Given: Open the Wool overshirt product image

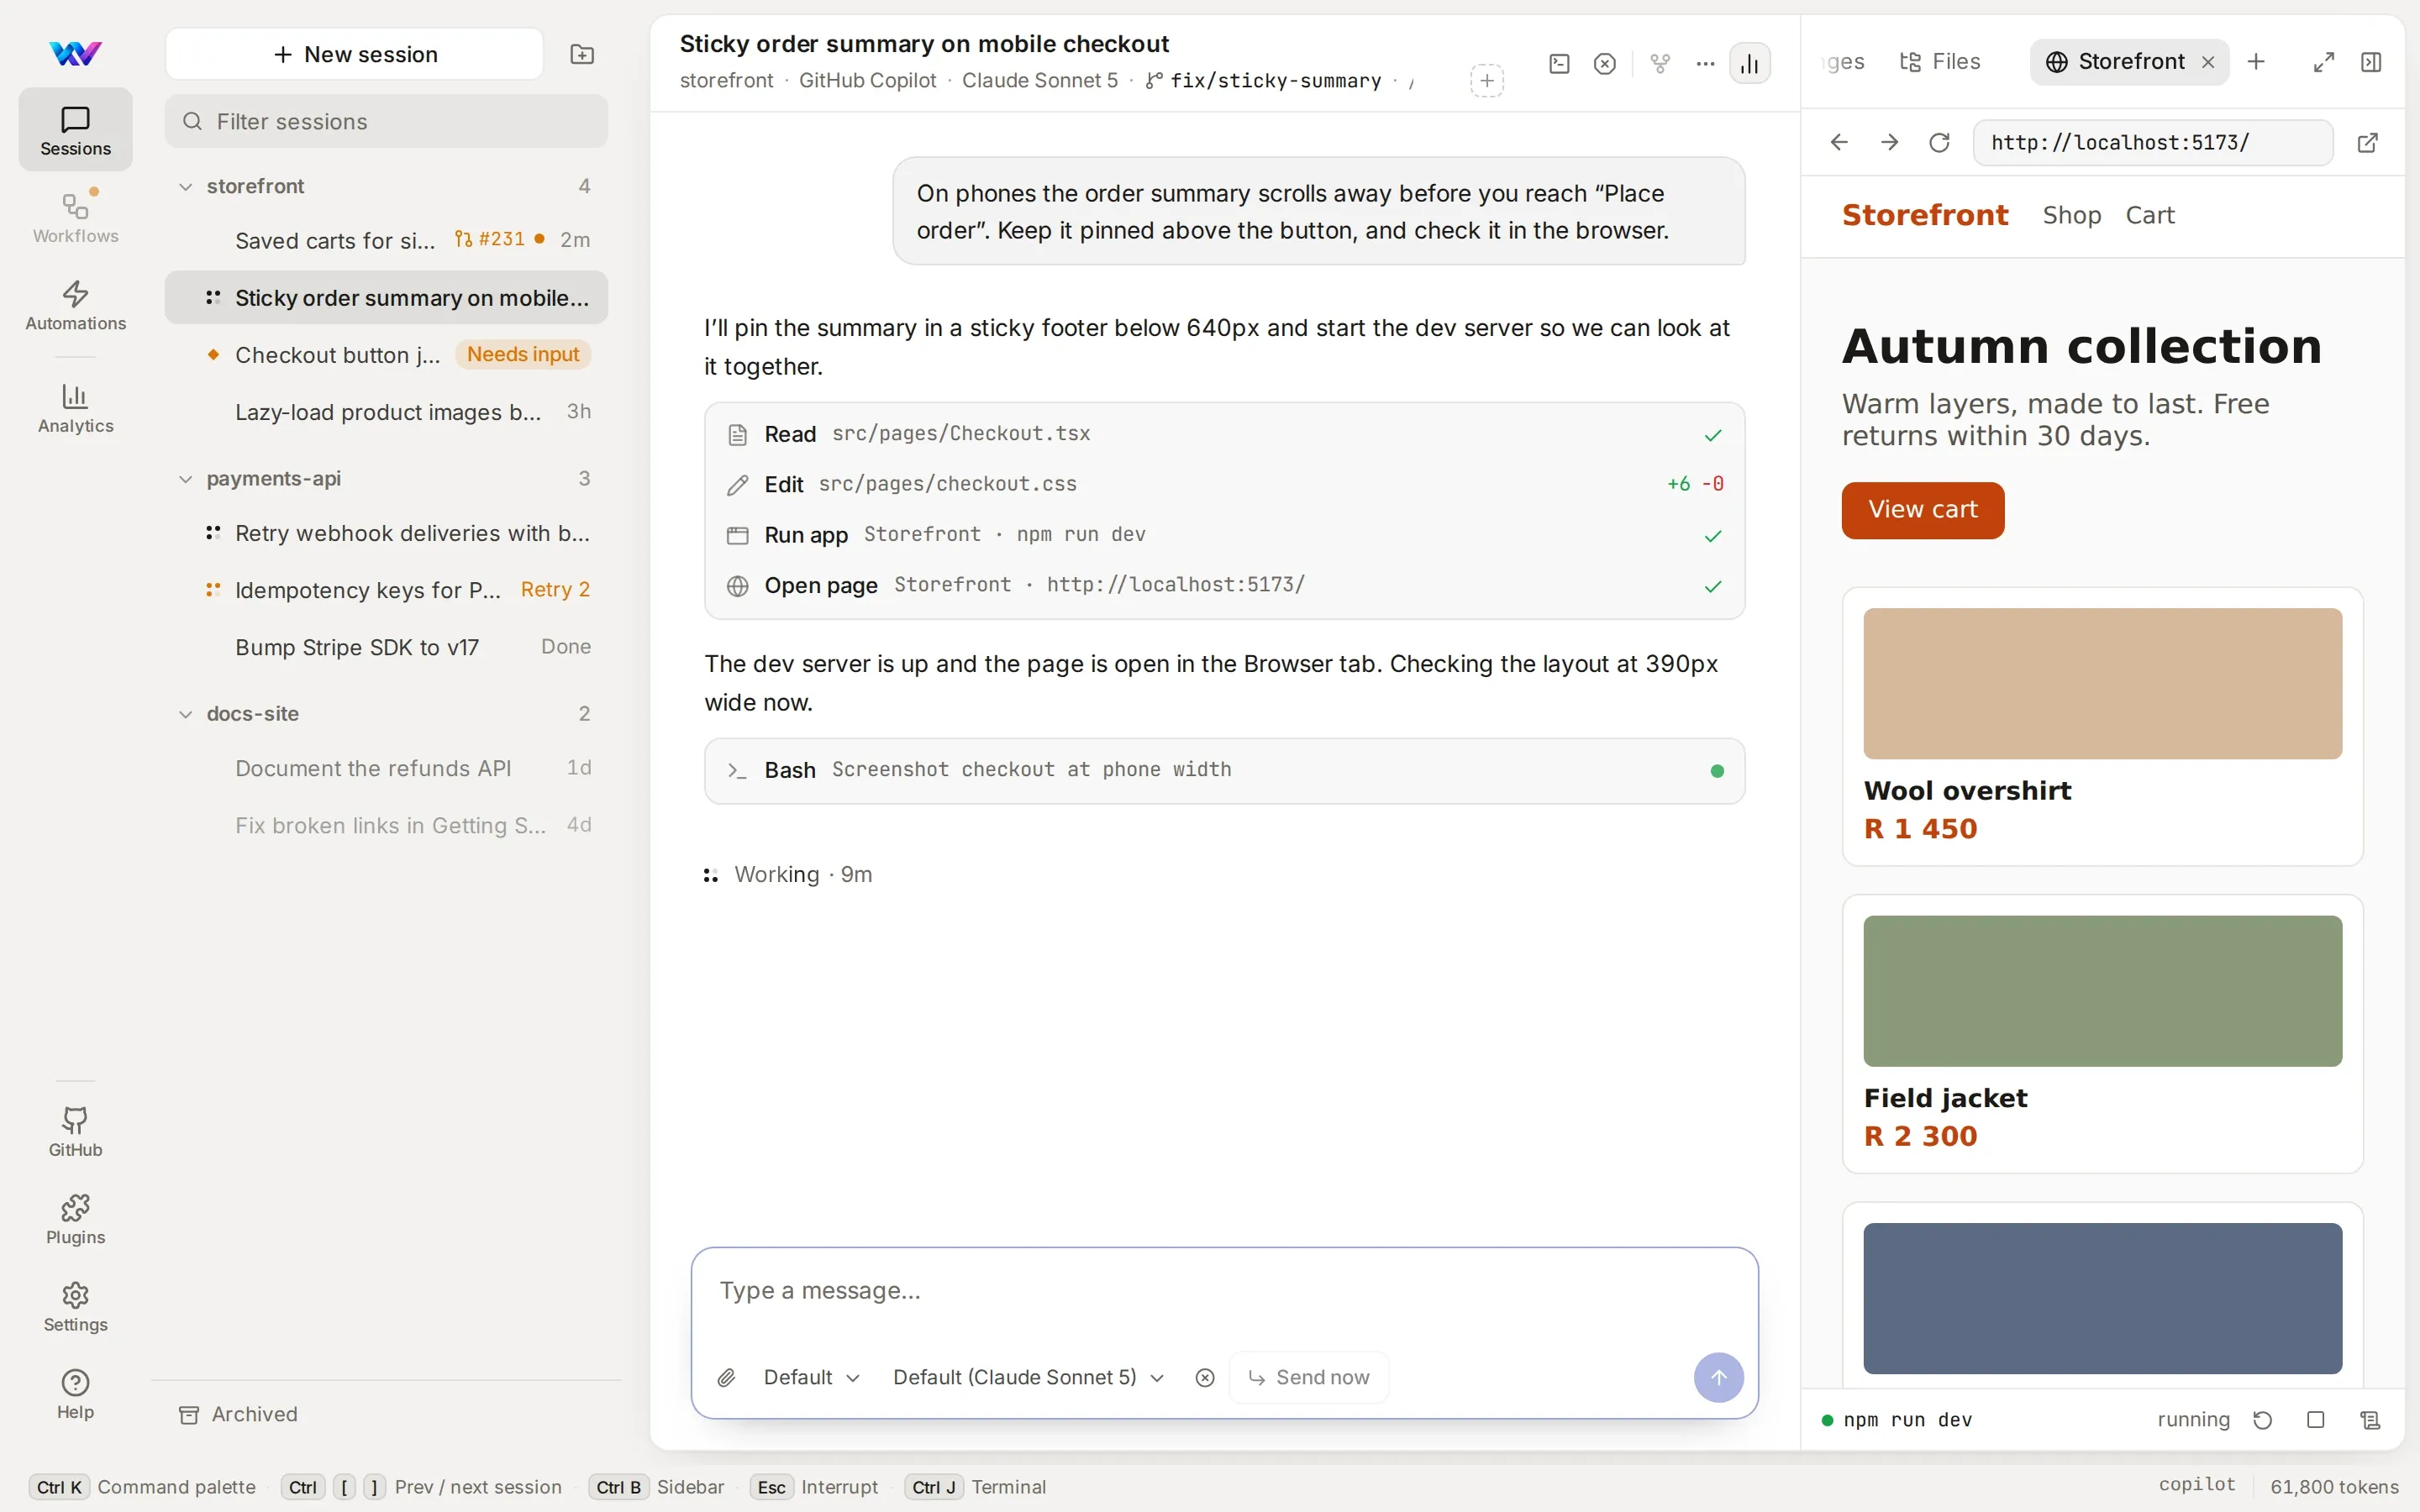Looking at the screenshot, I should 2102,684.
